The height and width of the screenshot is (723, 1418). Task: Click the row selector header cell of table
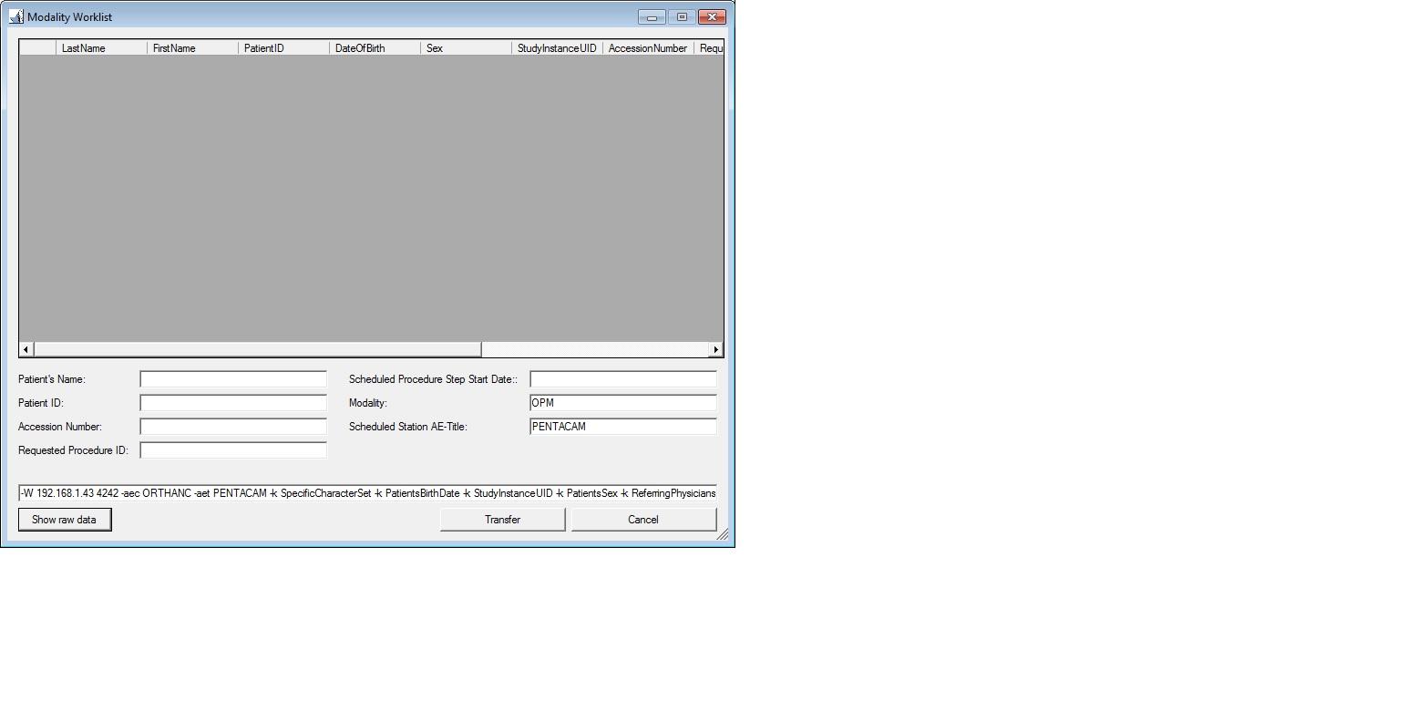point(38,48)
